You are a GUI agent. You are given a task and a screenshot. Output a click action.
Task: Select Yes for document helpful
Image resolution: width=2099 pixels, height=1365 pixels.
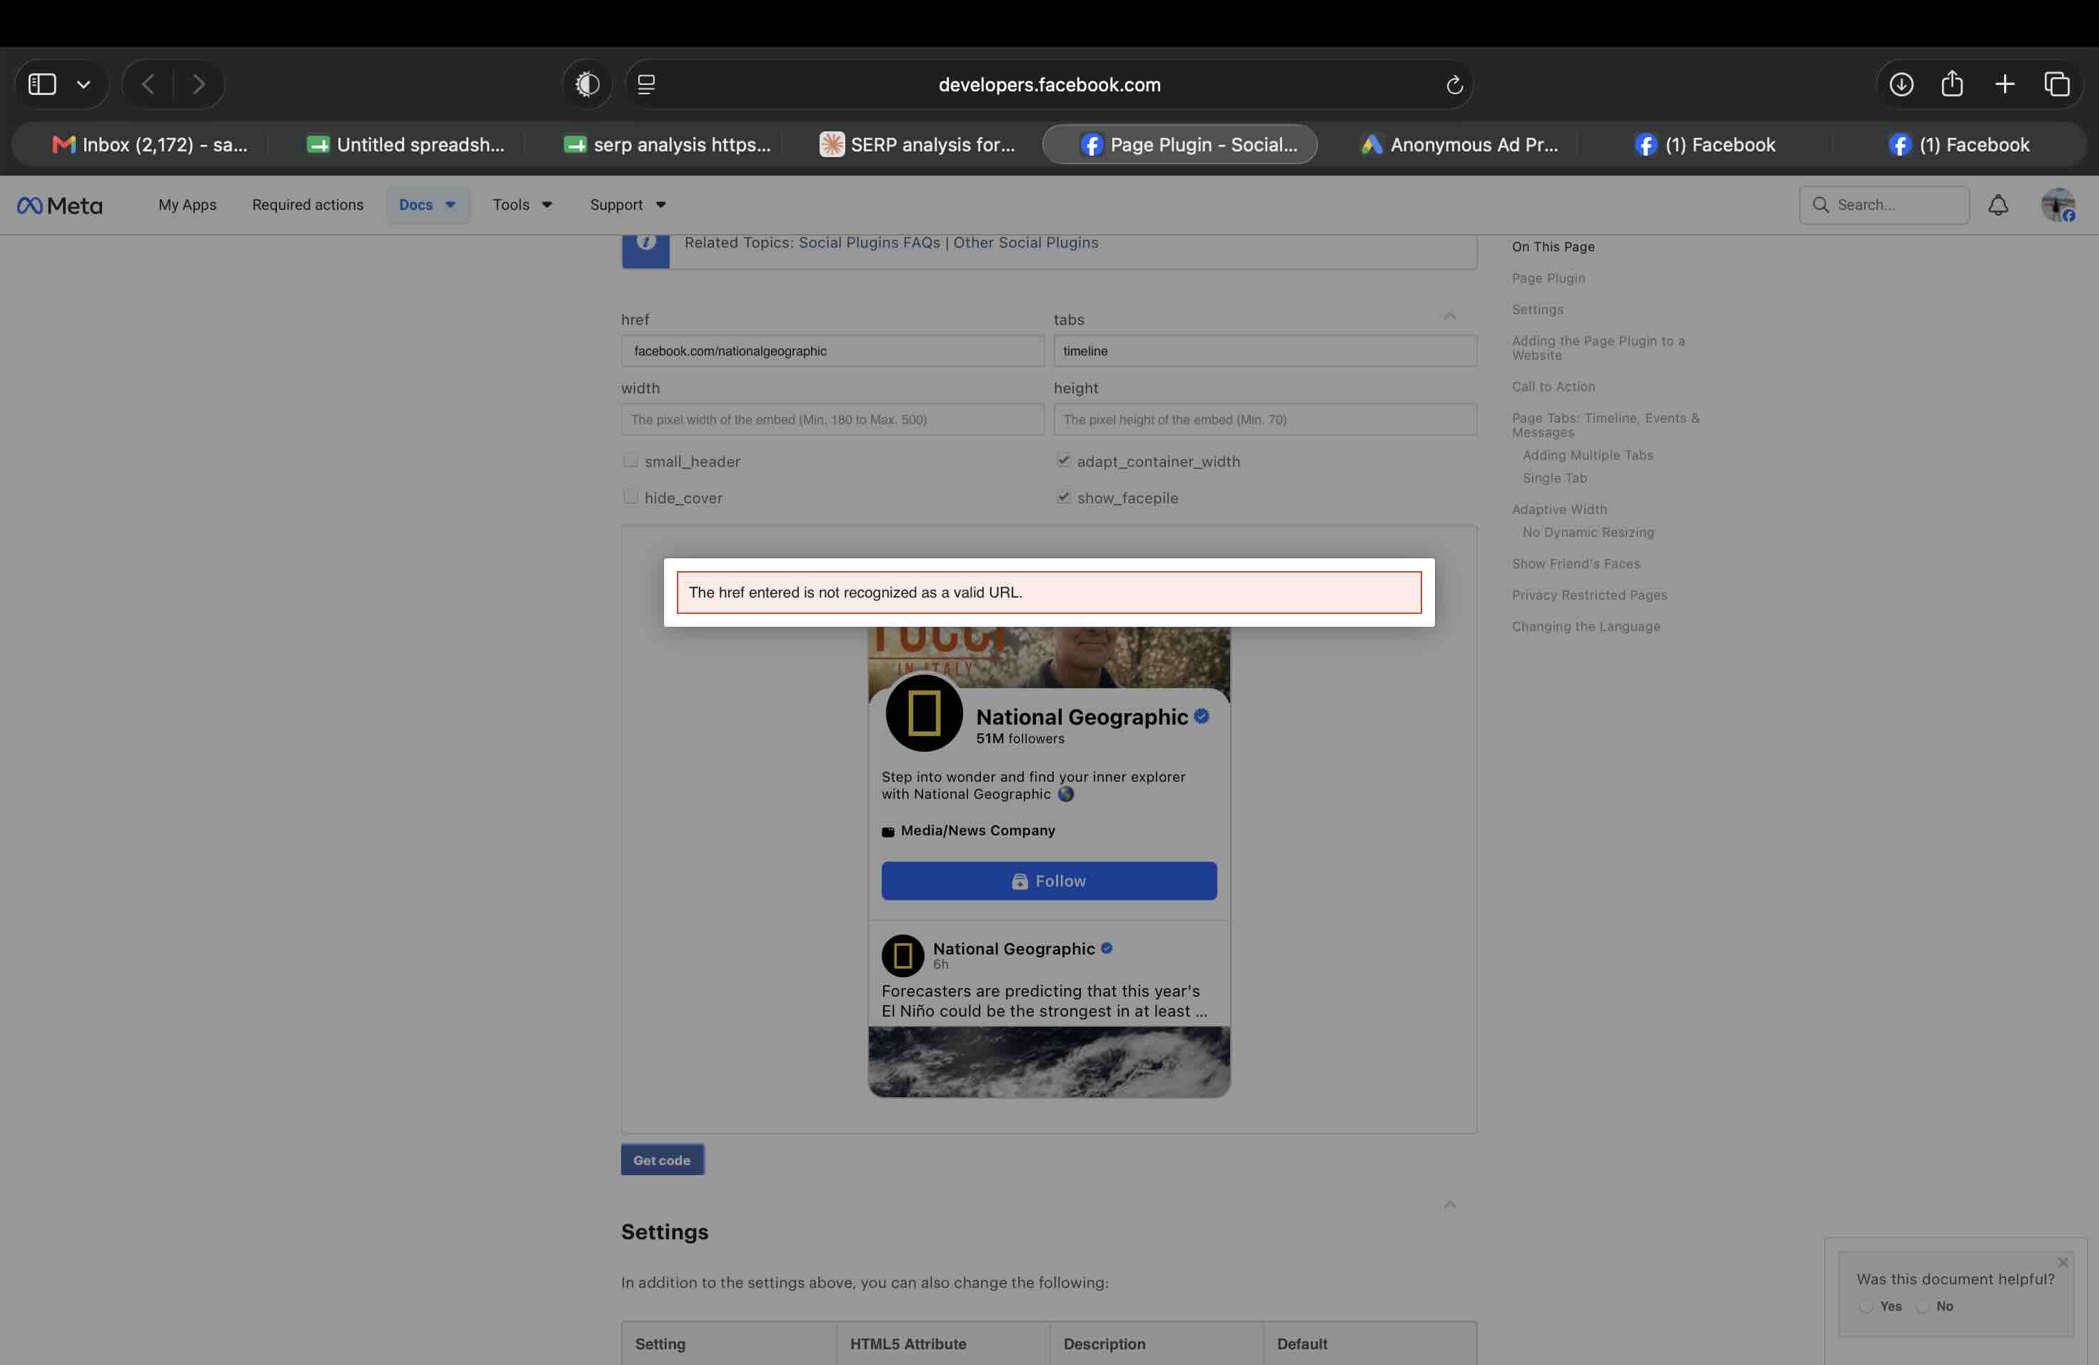click(1866, 1306)
